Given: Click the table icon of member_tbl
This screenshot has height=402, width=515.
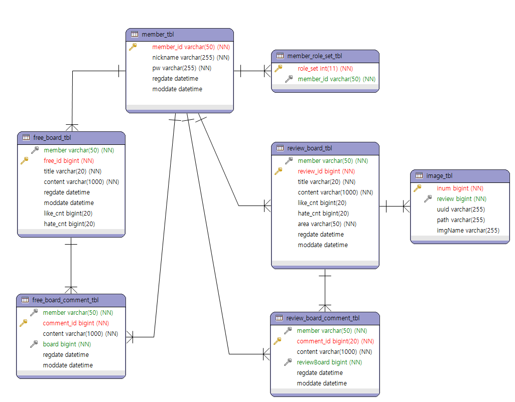Looking at the screenshot, I should coord(135,34).
